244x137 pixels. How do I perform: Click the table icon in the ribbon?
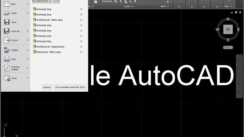(96, 2)
